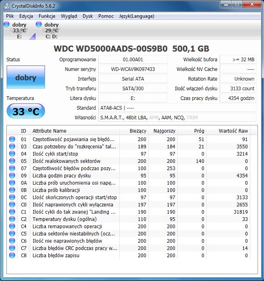Click the status orb for attribute 0A

pos(12,183)
